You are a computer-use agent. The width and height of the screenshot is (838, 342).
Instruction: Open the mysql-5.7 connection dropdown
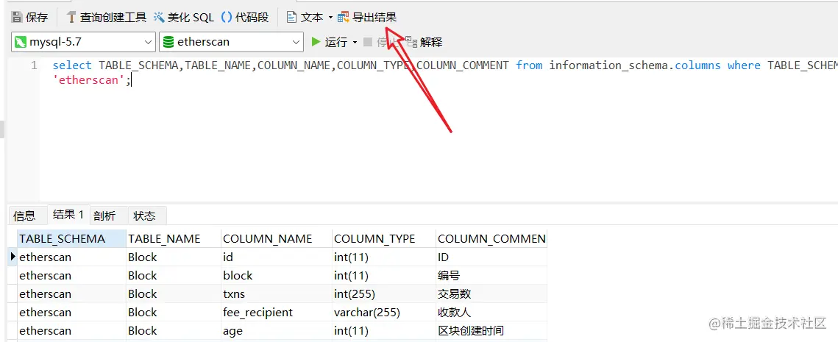point(83,42)
